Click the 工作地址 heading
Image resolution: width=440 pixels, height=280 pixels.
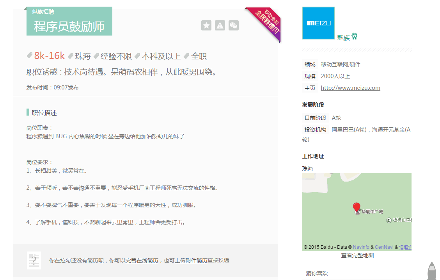click(313, 157)
